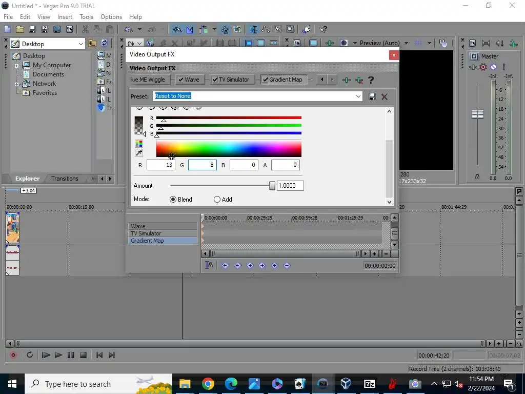Screen dimensions: 525x394
Task: Open the Preview (Auto) quality dropdown
Action: [406, 43]
